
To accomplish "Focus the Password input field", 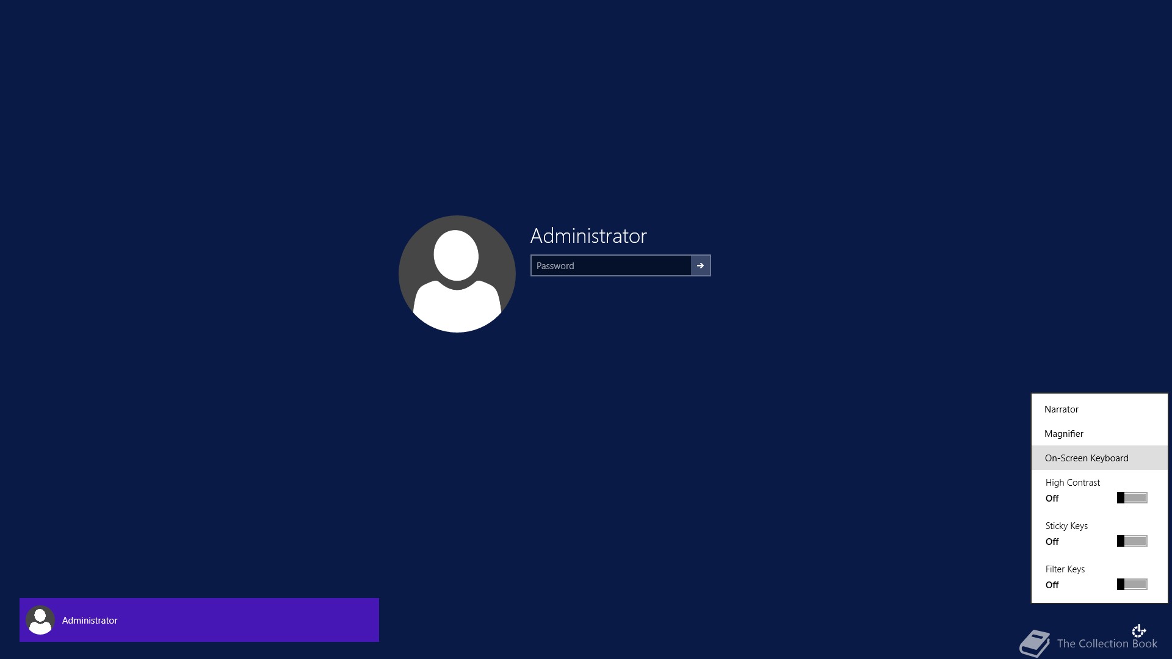I will click(x=610, y=266).
